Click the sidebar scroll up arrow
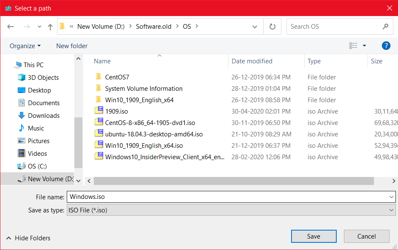Viewport: 398px width, 250px height. (x=79, y=59)
